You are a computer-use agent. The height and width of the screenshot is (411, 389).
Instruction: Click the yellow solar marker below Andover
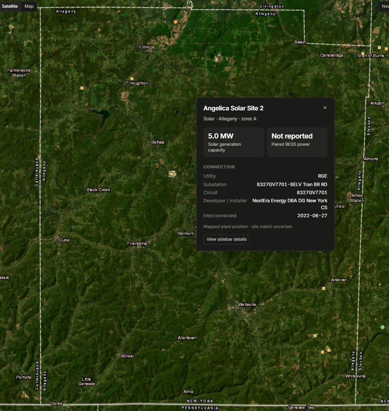click(324, 288)
